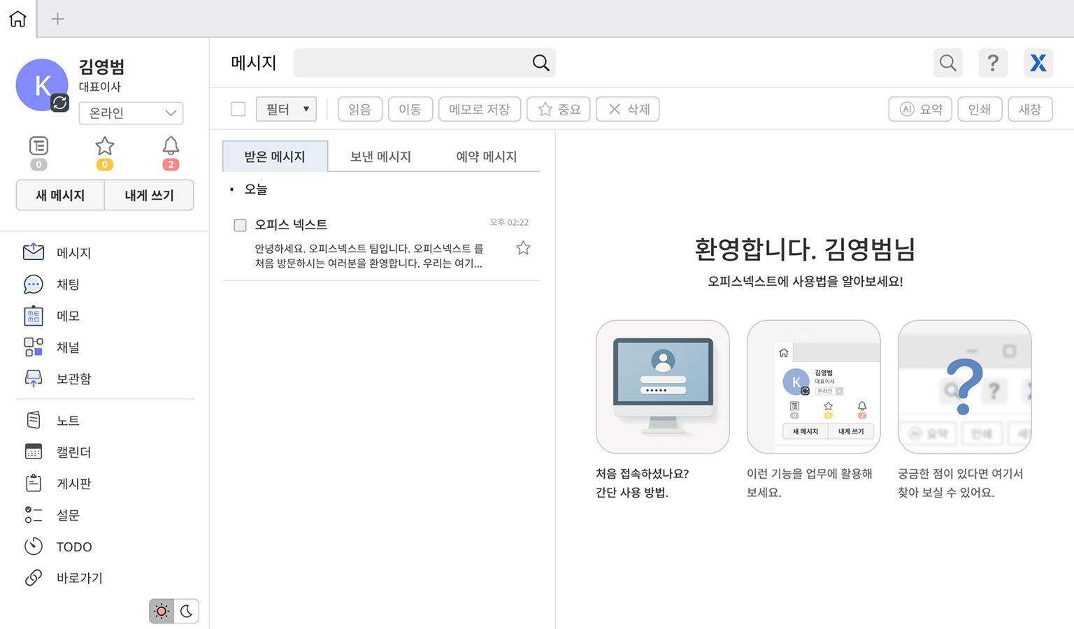Switch to the 보낸 메시지 tab
This screenshot has height=629, width=1074.
[x=380, y=156]
